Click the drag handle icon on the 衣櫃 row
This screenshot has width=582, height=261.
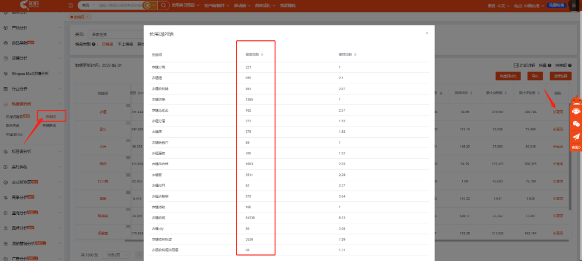pyautogui.click(x=128, y=105)
